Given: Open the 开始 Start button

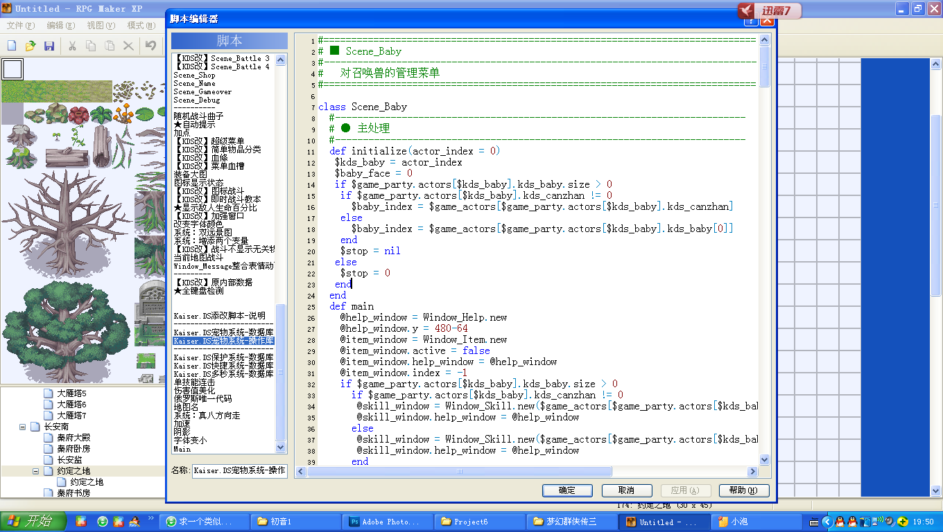Looking at the screenshot, I should pyautogui.click(x=33, y=522).
